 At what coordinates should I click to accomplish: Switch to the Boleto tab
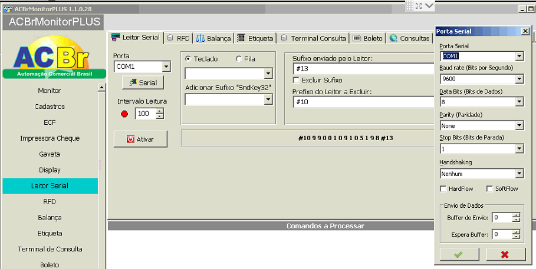click(368, 38)
